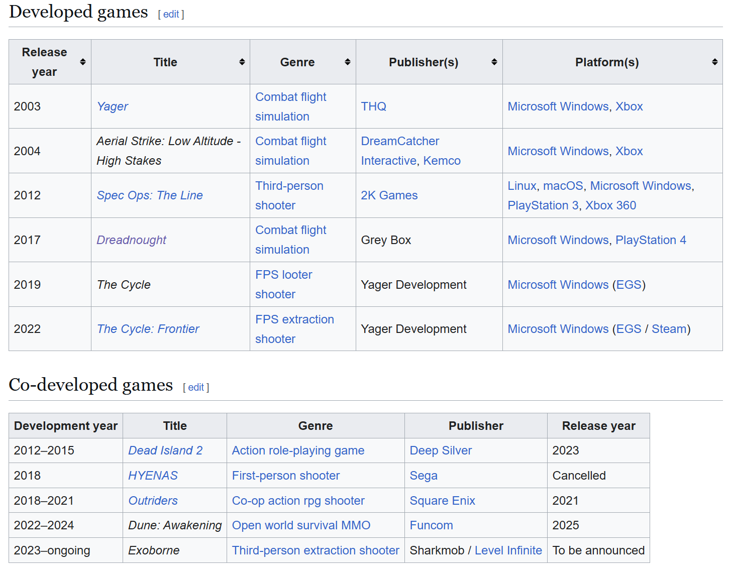The height and width of the screenshot is (570, 730).
Task: Open PlayStation 4 platform link
Action: pos(651,240)
